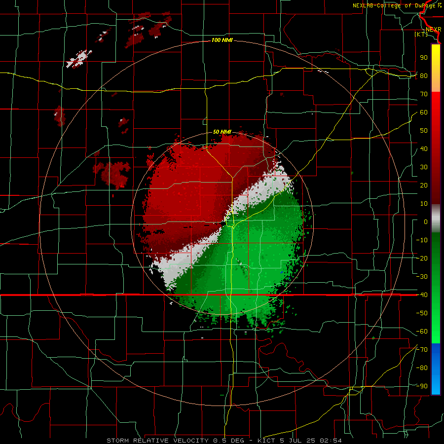Pick the bright green segment near -60
Viewport: 444px width, 444px height.
tap(436, 334)
